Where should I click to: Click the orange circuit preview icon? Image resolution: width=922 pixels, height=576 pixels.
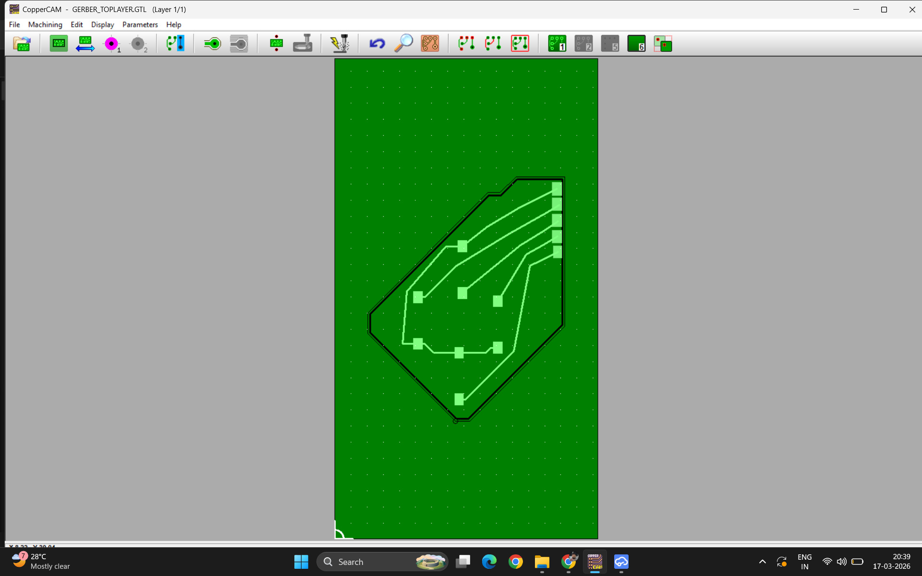(x=430, y=44)
